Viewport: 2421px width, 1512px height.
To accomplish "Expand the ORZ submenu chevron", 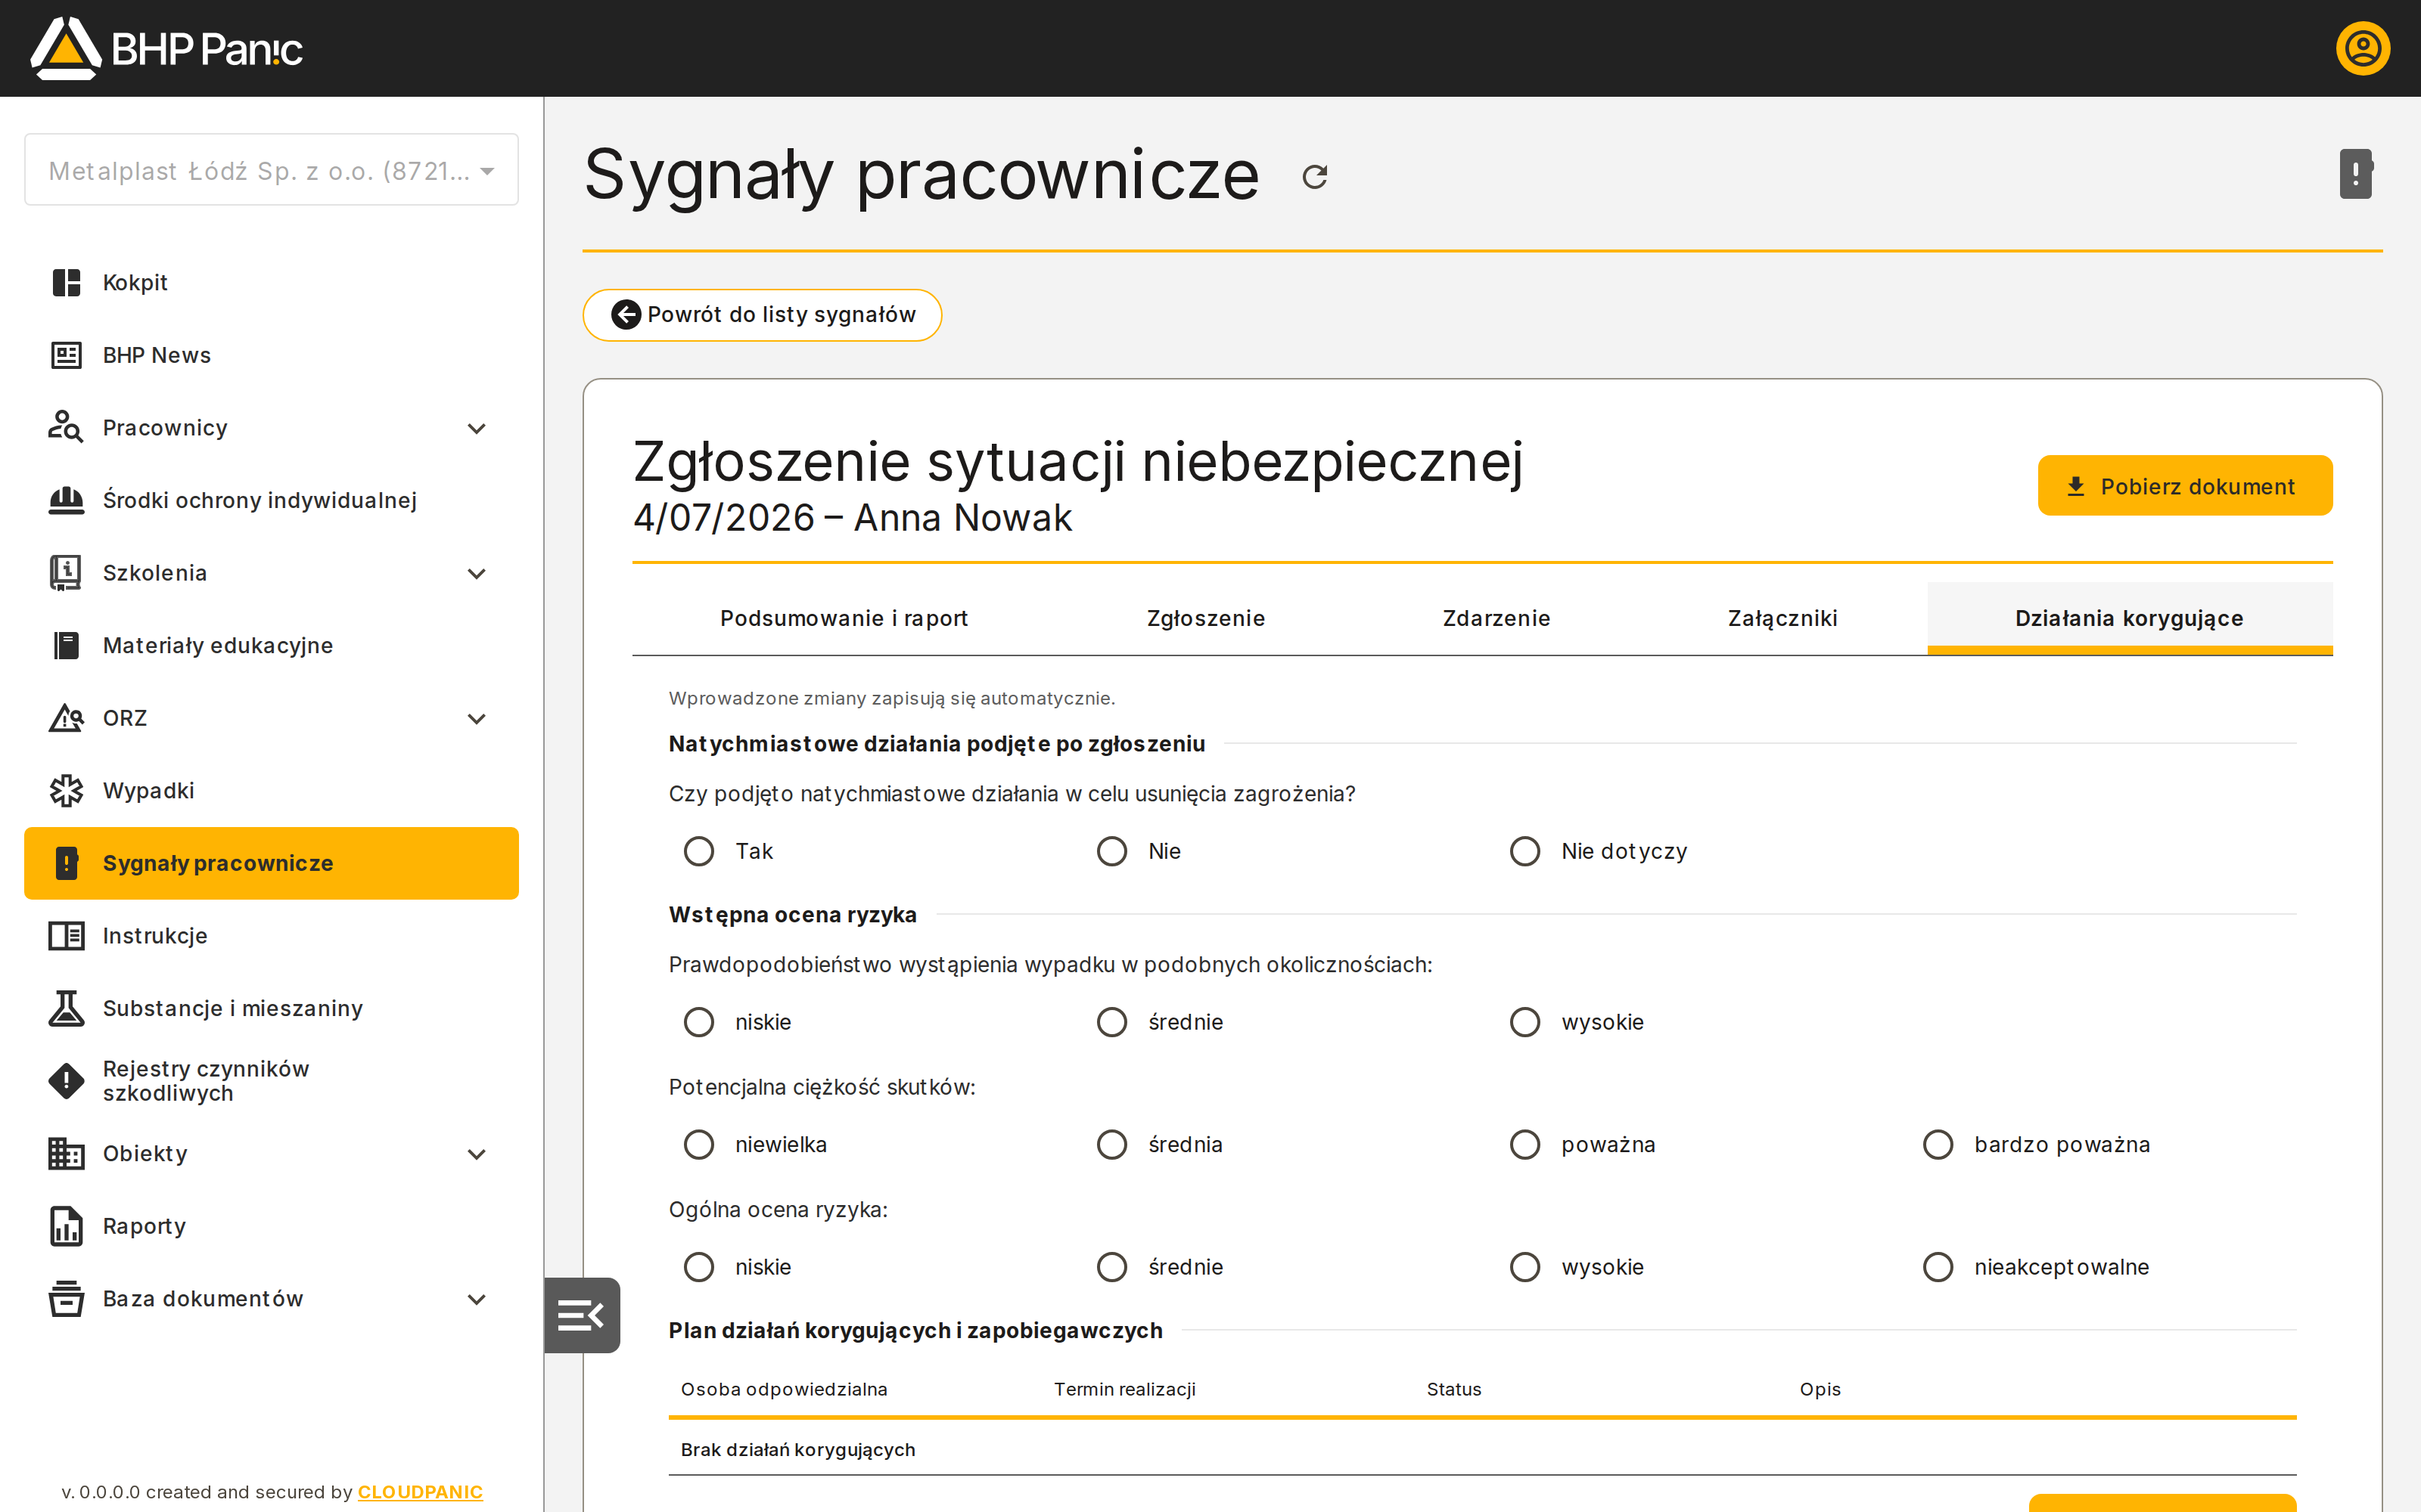I will 477,718.
